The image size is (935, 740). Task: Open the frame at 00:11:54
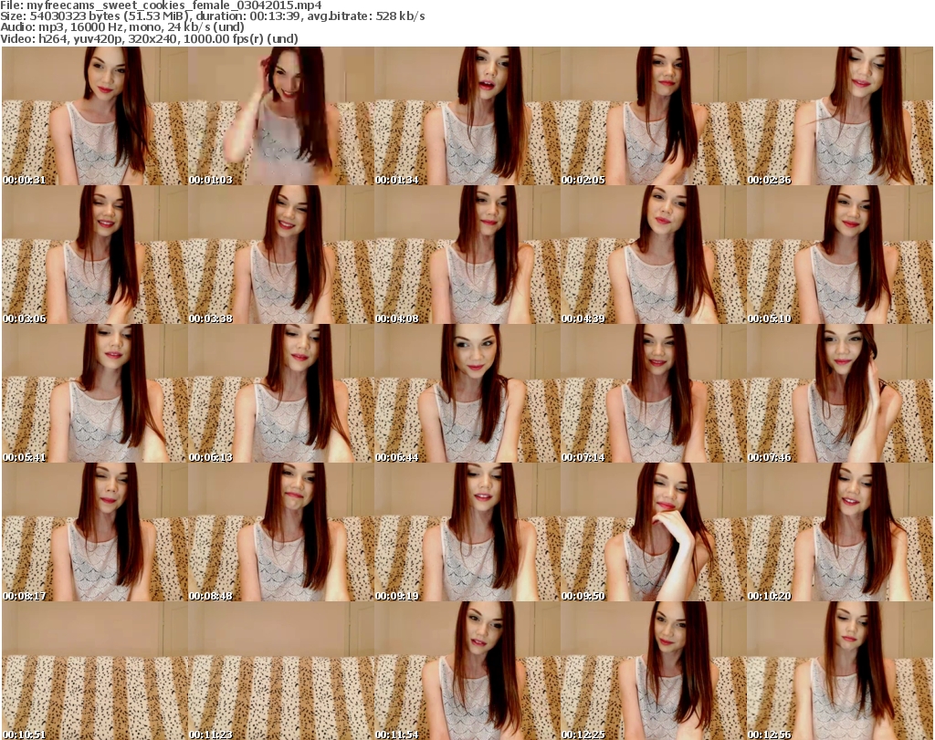pos(467,671)
